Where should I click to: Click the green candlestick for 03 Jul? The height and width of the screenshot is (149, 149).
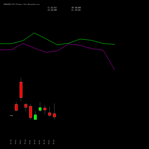click(40, 109)
